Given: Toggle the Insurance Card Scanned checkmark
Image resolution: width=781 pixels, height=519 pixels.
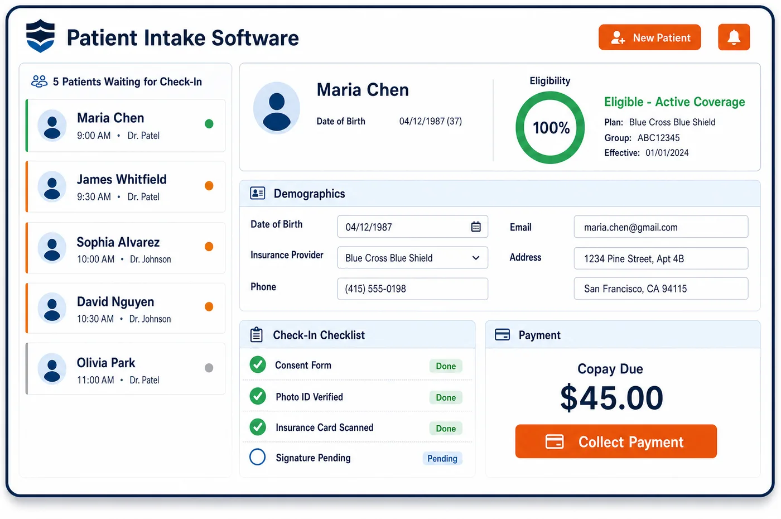Looking at the screenshot, I should (258, 427).
